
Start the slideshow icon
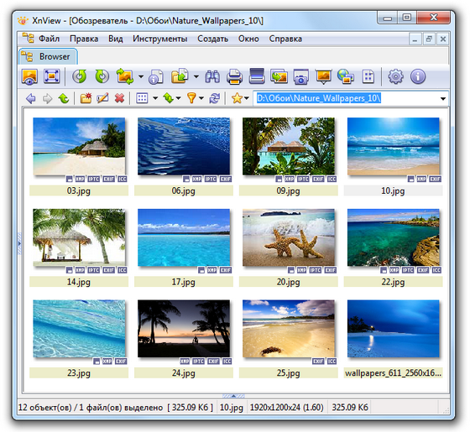click(323, 76)
